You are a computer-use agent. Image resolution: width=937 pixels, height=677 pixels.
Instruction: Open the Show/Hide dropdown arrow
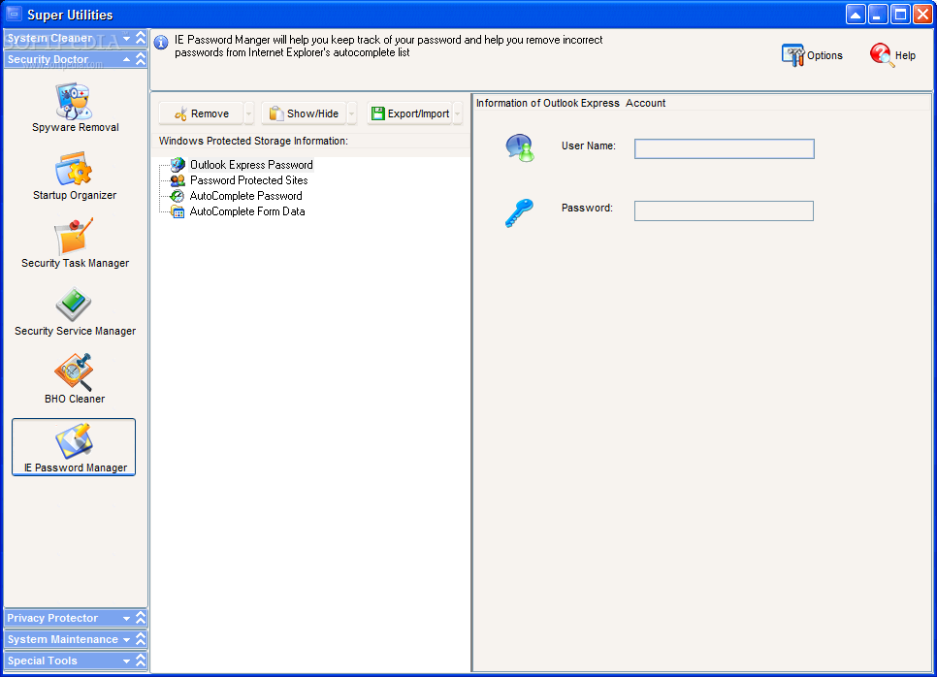(x=352, y=113)
